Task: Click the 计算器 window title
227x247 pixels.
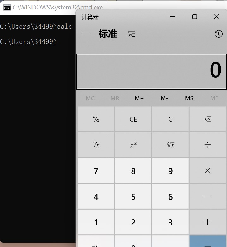Action: 90,17
